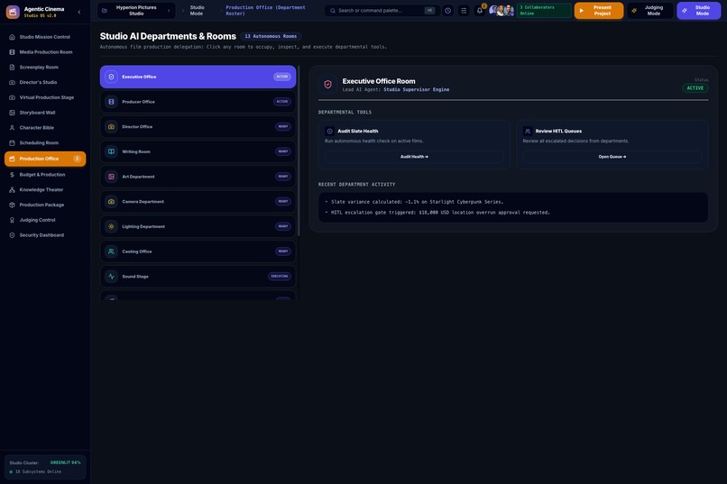
Task: Click the Producer Office icon in list
Action: [111, 102]
